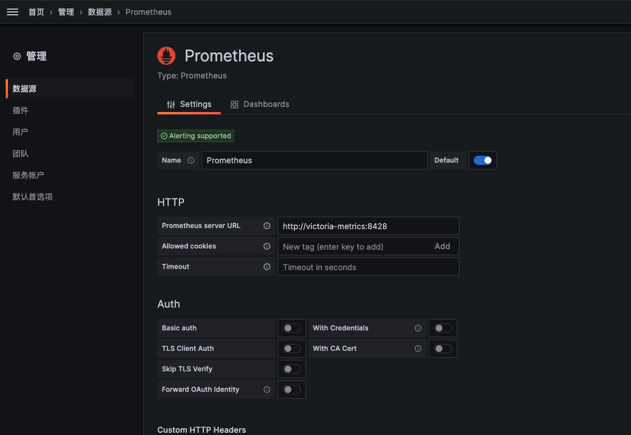Click the Settings tab sliders icon
This screenshot has width=631, height=435.
[171, 104]
